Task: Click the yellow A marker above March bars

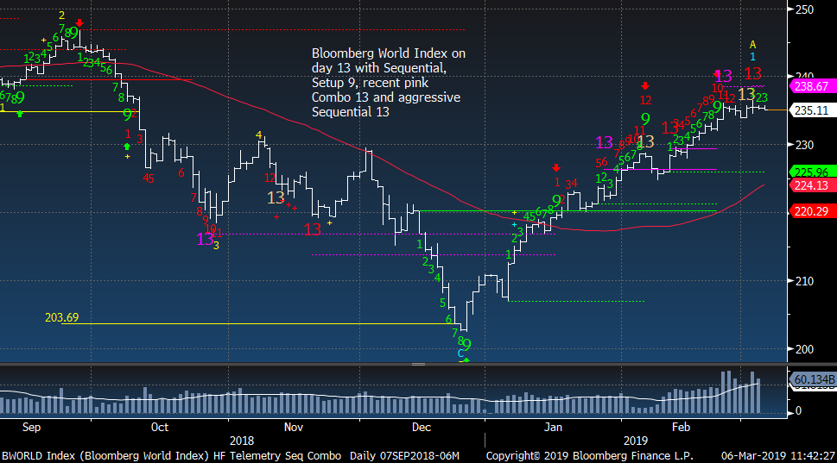Action: 752,45
